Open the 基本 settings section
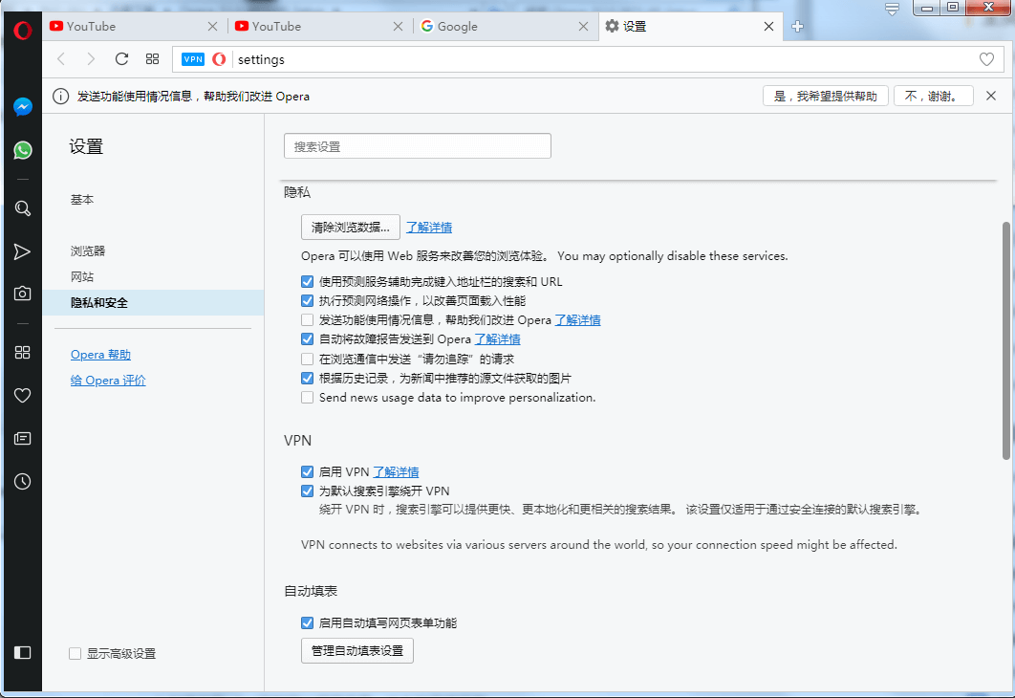 [x=82, y=200]
